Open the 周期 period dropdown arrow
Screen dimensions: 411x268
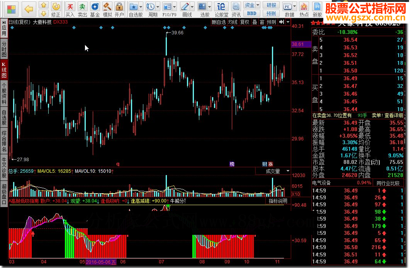pyautogui.click(x=158, y=7)
